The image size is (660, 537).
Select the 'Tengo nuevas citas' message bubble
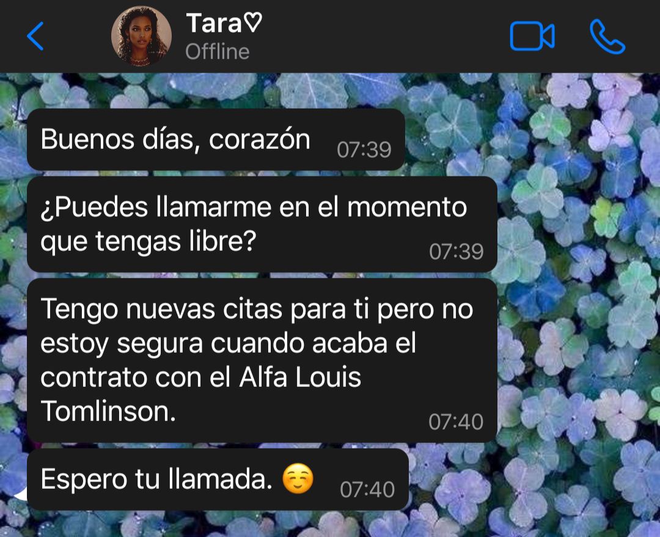point(262,360)
